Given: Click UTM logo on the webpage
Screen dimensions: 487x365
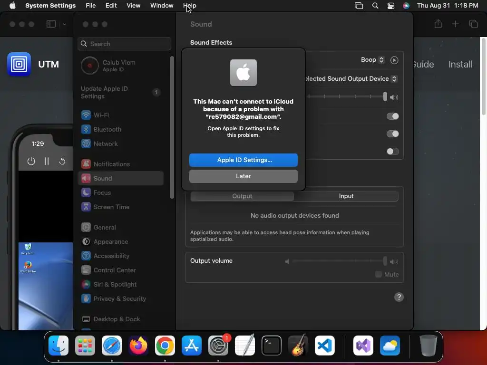Looking at the screenshot, I should pyautogui.click(x=19, y=64).
